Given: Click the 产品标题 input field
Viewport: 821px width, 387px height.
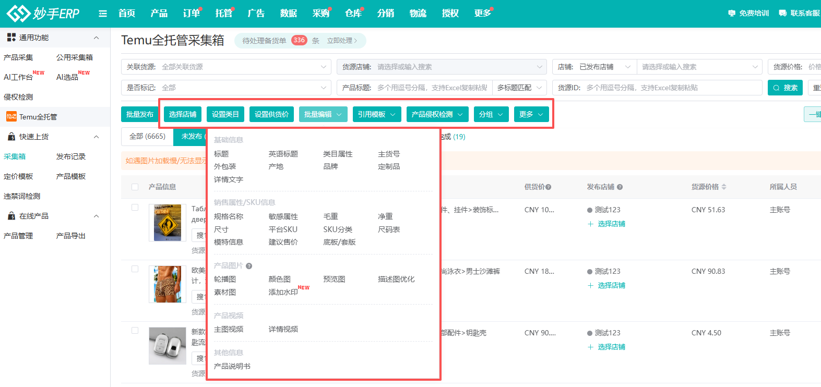Looking at the screenshot, I should pos(432,88).
